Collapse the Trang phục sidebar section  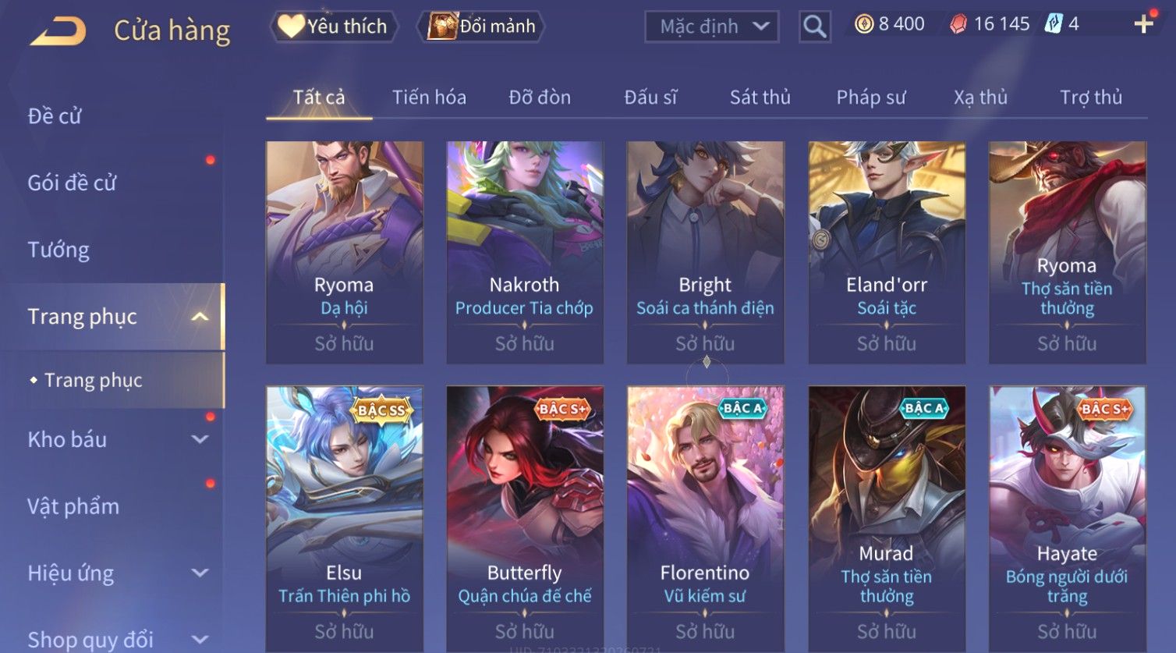point(200,317)
